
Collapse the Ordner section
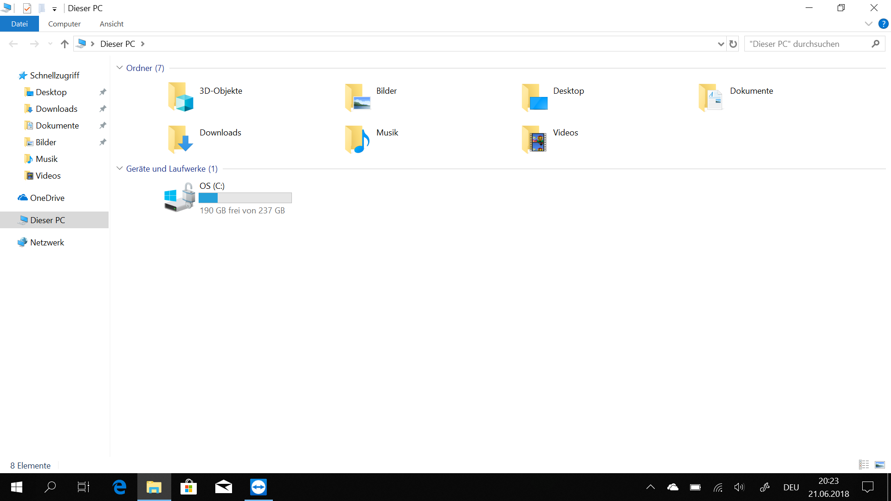pyautogui.click(x=119, y=68)
